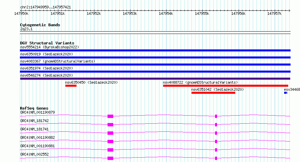The width and height of the screenshot is (300, 162).
Task: Click the nsv6546274 (Sedlazeck2020) label
Action: click(47, 75)
